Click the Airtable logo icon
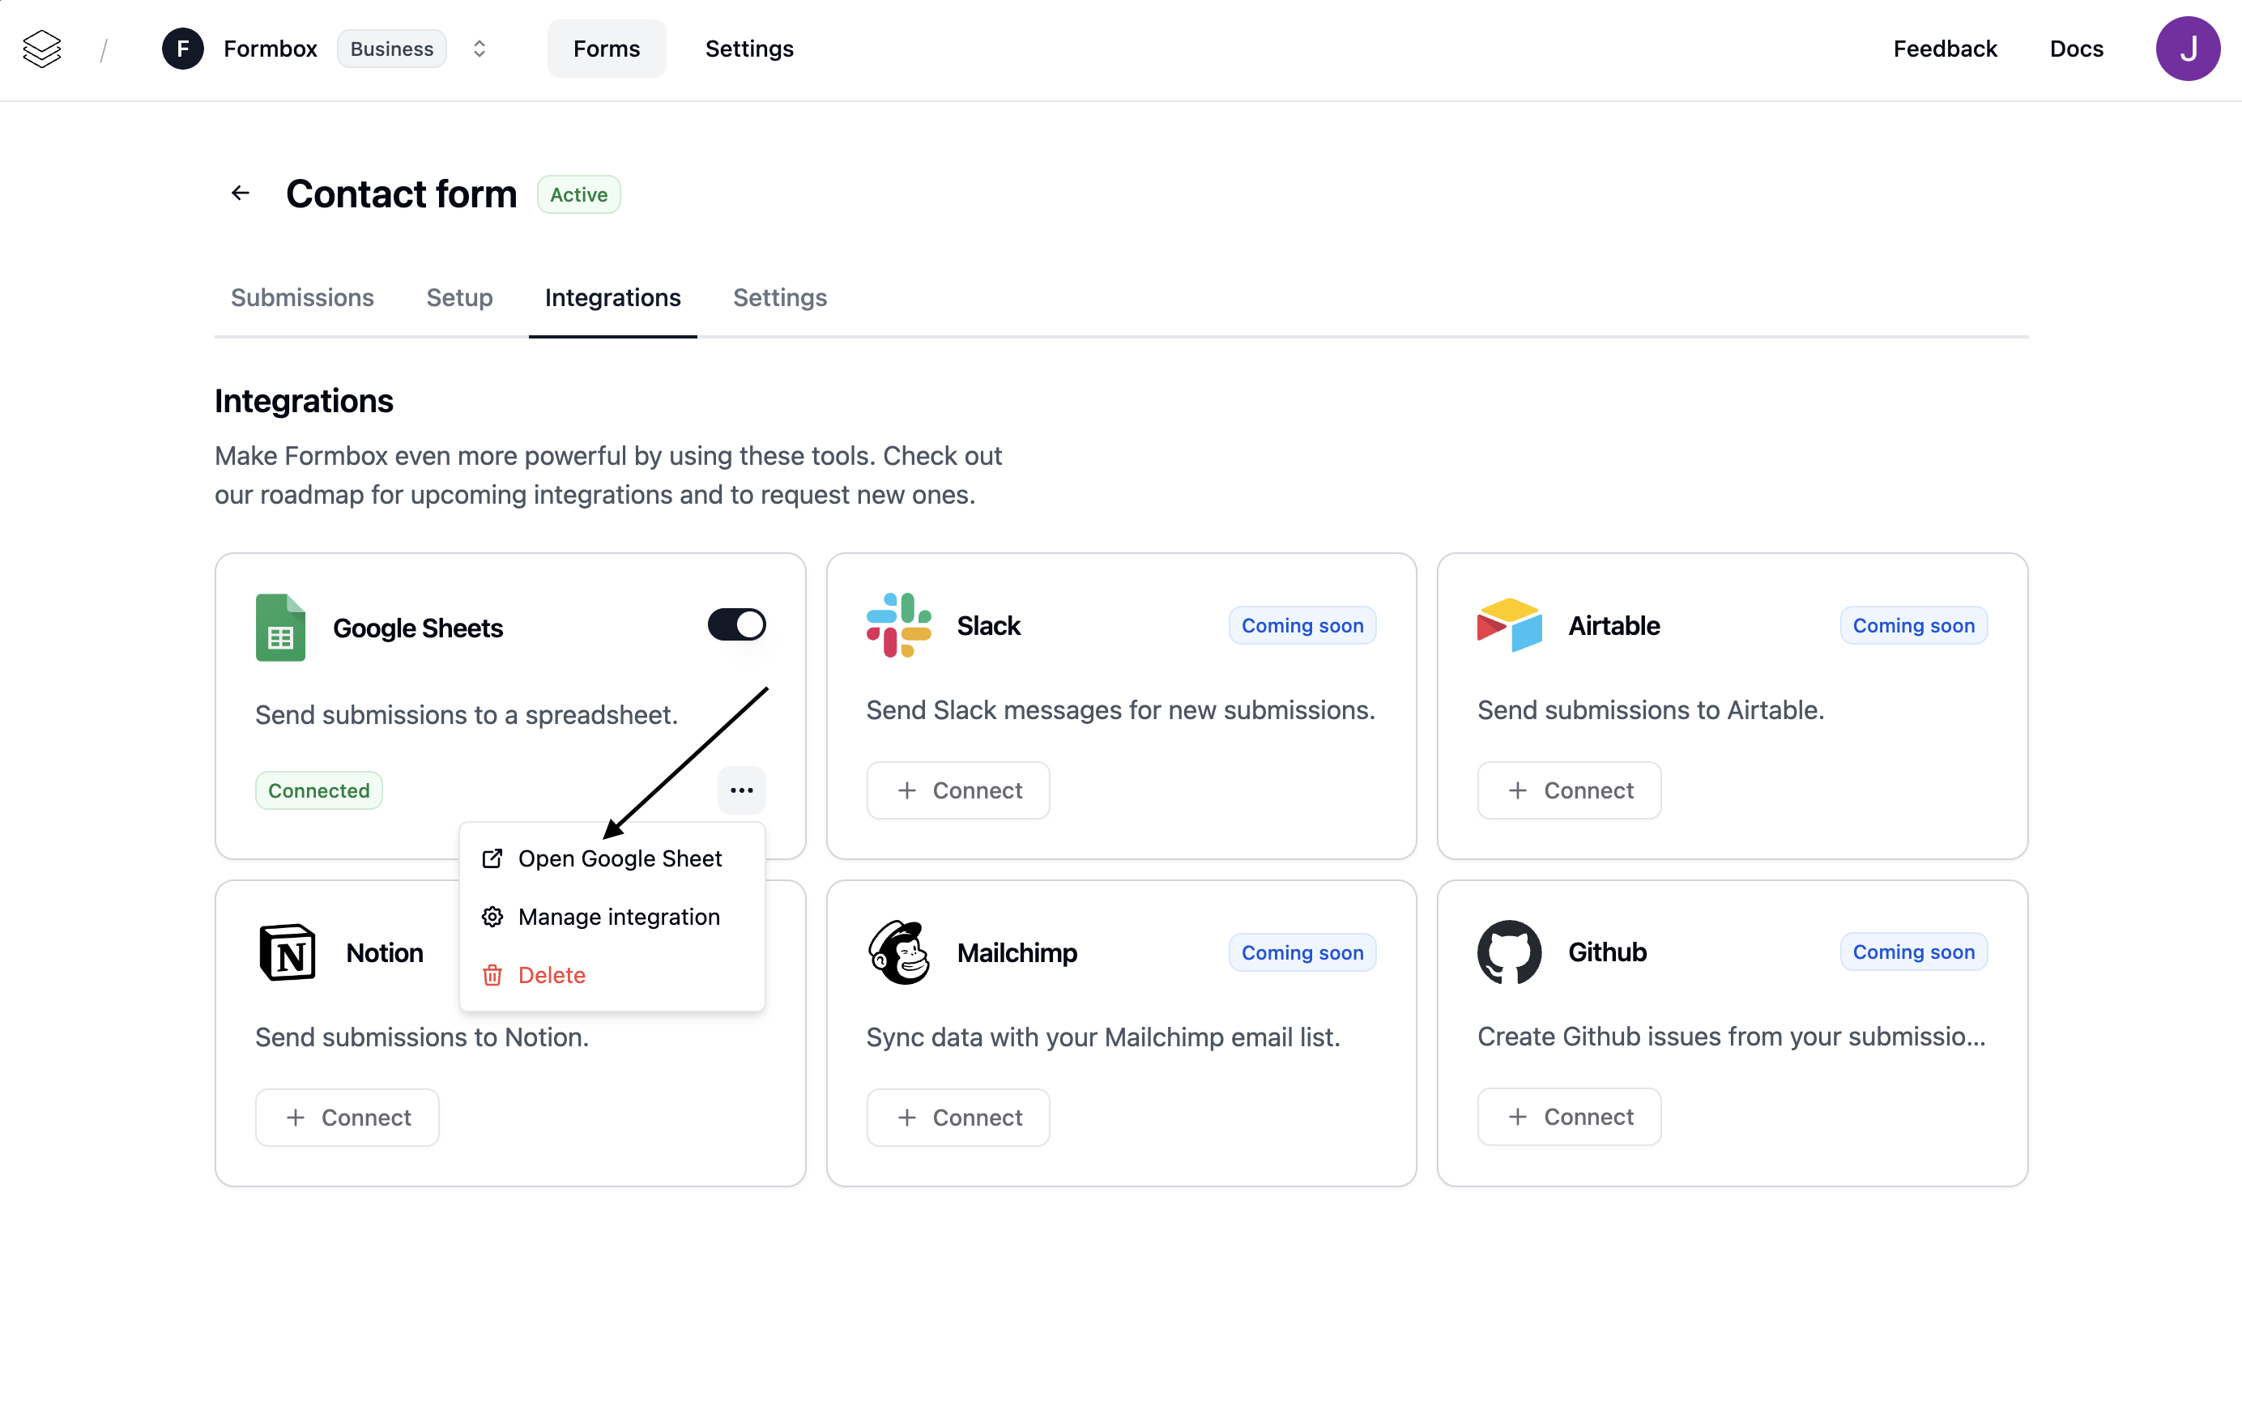This screenshot has height=1401, width=2242. 1508,625
